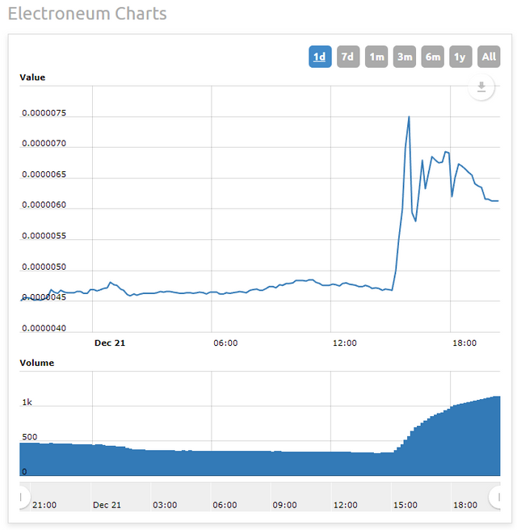Click the 15:00 navigator timeline label
Screen dimensions: 517x530
(x=406, y=505)
